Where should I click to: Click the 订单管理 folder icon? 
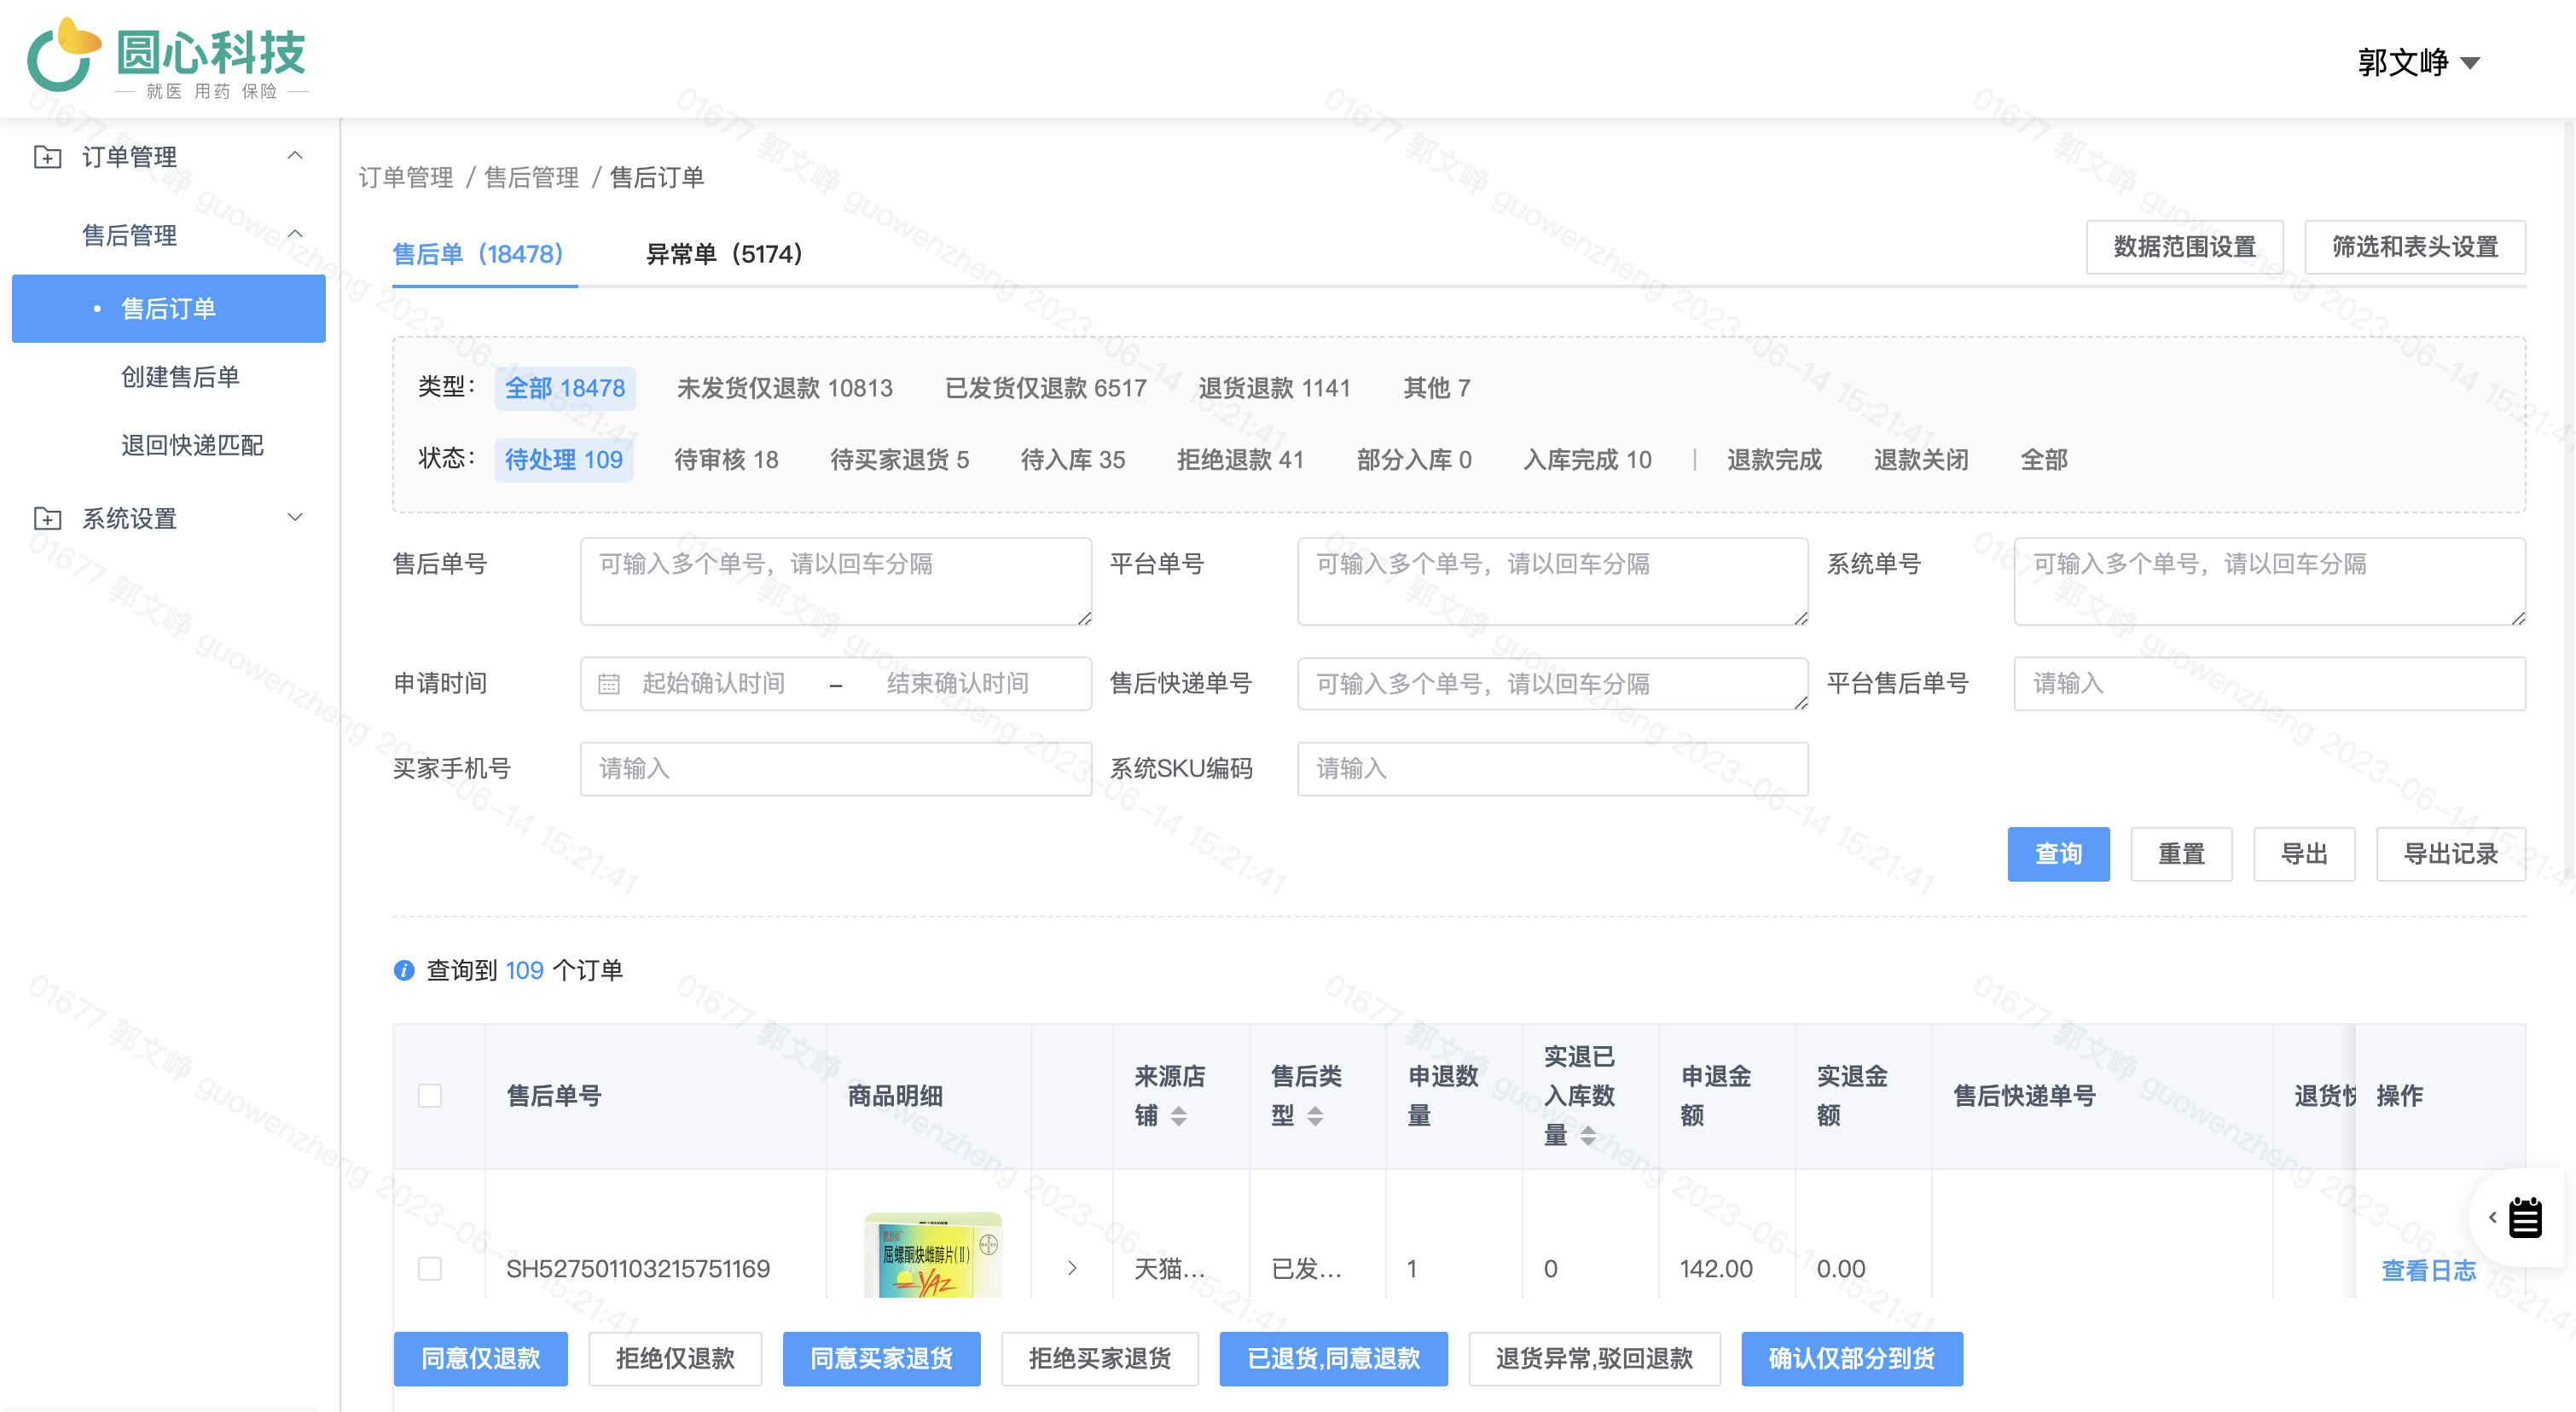click(47, 157)
